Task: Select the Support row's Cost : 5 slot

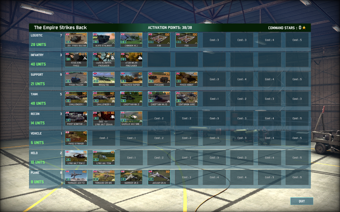Action: click(x=297, y=79)
